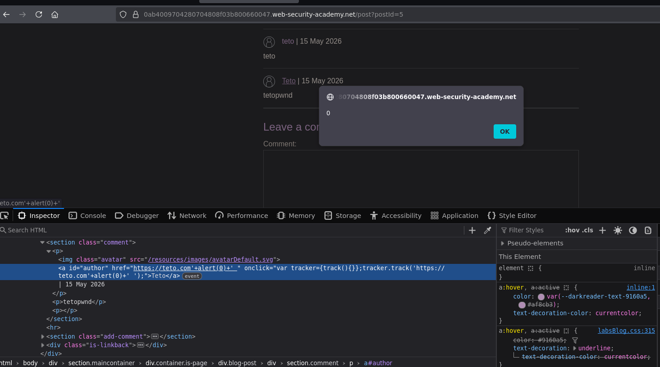This screenshot has height=367, width=660.
Task: Open the avatarDefault.svg src link
Action: pos(211,259)
